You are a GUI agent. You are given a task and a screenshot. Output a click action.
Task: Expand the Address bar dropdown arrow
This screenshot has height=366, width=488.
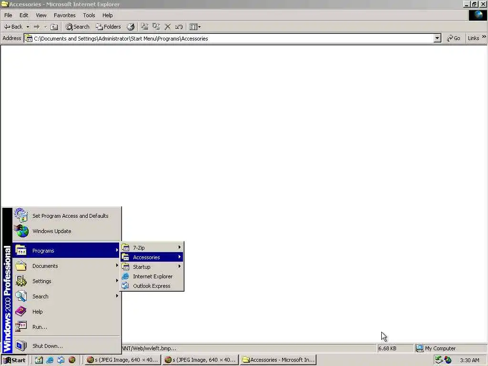tap(437, 38)
